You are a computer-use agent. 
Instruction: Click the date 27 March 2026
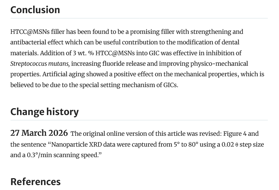(x=39, y=133)
